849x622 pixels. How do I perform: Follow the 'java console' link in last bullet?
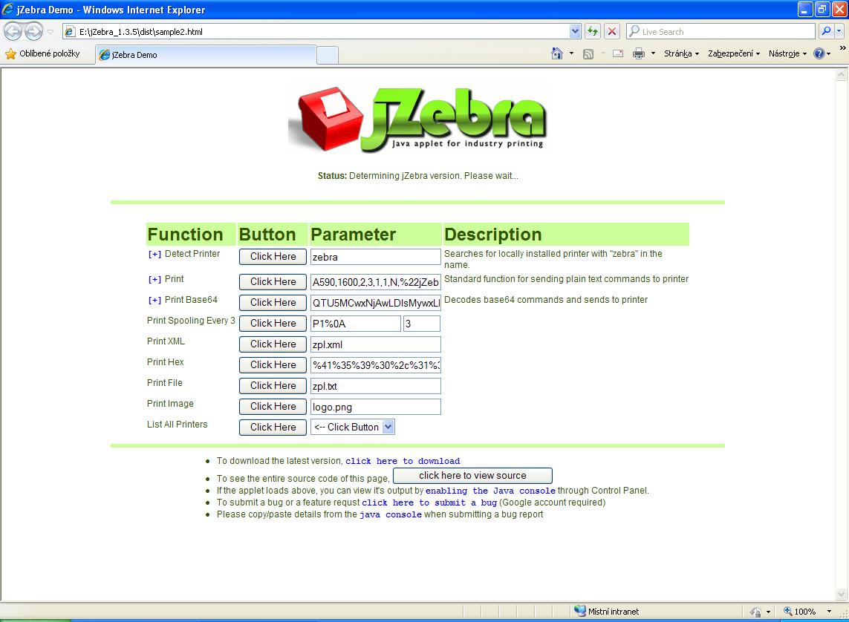pyautogui.click(x=391, y=514)
